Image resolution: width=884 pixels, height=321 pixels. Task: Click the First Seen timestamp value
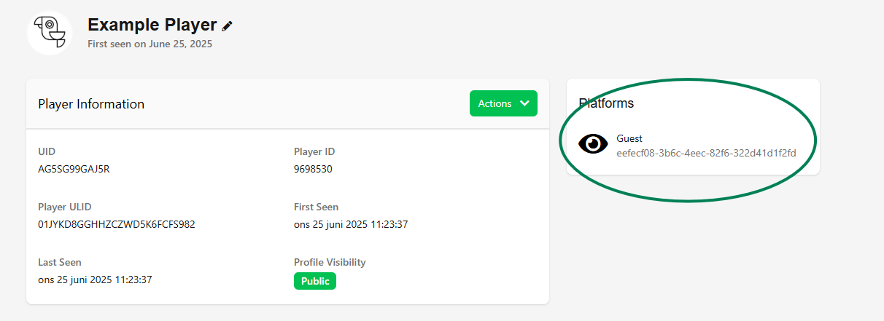[x=350, y=224]
